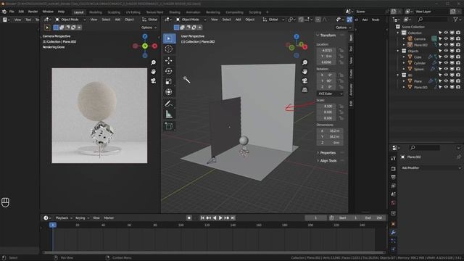The image size is (464, 261).
Task: Click the current frame number field
Action: (316, 217)
